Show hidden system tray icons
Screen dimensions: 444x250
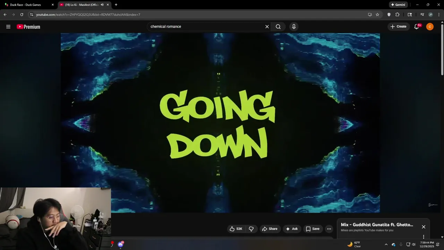pos(386,244)
